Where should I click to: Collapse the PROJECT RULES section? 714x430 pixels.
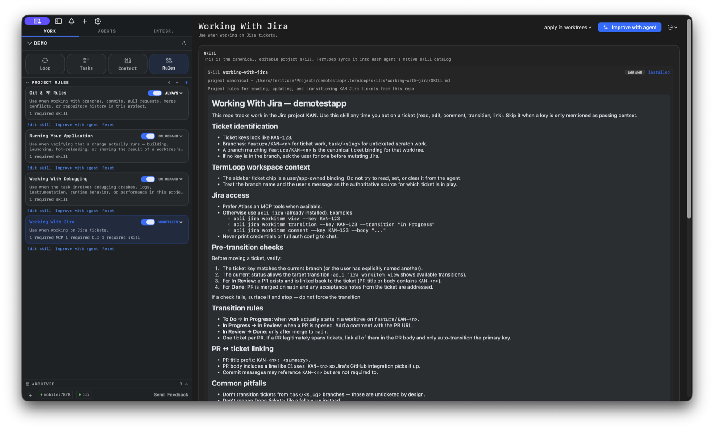coord(28,83)
